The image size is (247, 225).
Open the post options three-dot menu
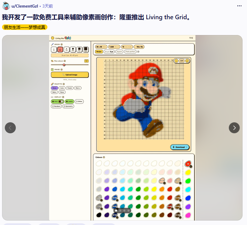239,6
